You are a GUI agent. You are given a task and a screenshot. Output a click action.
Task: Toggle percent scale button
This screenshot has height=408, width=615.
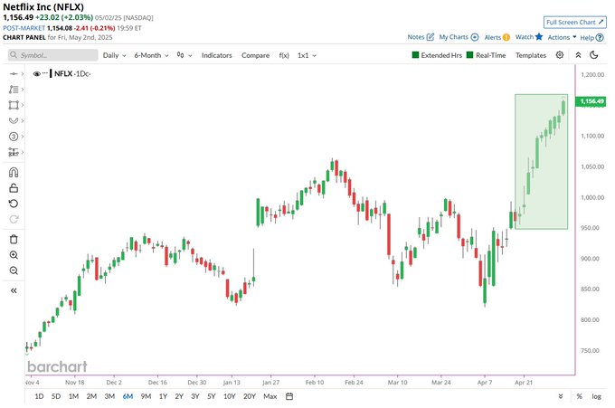[x=580, y=396]
